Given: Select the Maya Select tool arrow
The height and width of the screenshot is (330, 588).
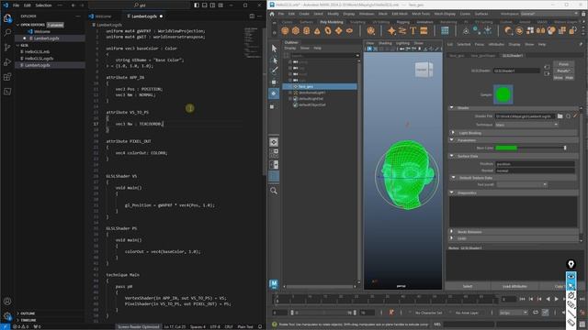Looking at the screenshot, I should click(x=274, y=49).
